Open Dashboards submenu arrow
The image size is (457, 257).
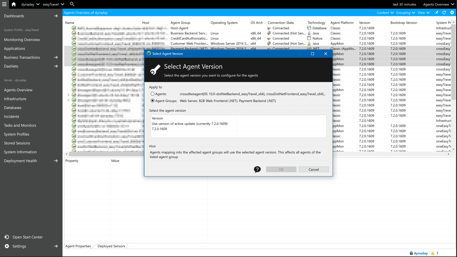tap(56, 16)
